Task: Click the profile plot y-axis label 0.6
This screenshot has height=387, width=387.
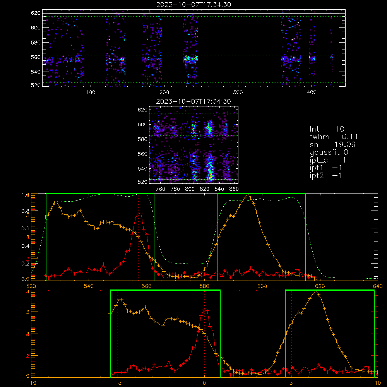Action: click(26, 229)
